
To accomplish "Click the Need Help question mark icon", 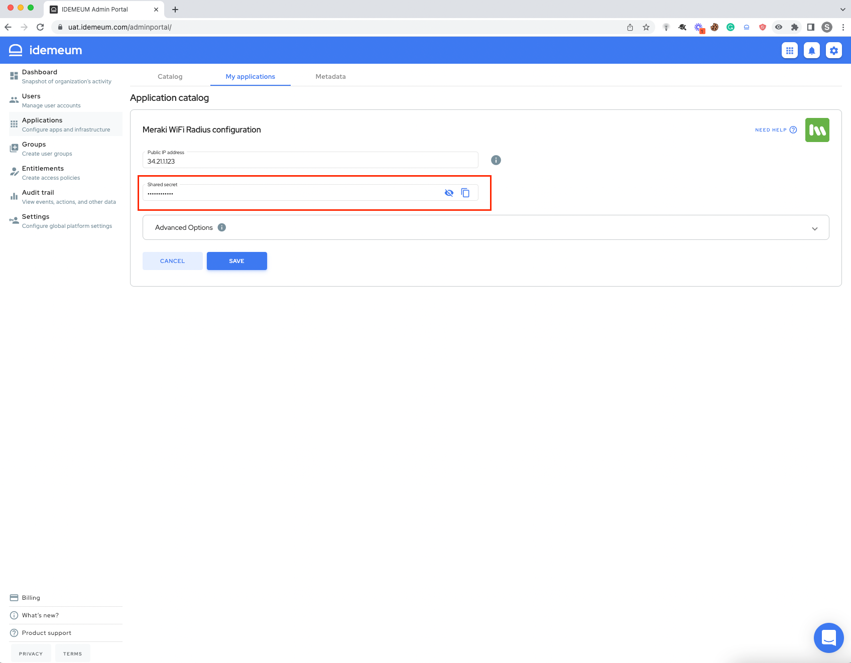I will click(793, 130).
